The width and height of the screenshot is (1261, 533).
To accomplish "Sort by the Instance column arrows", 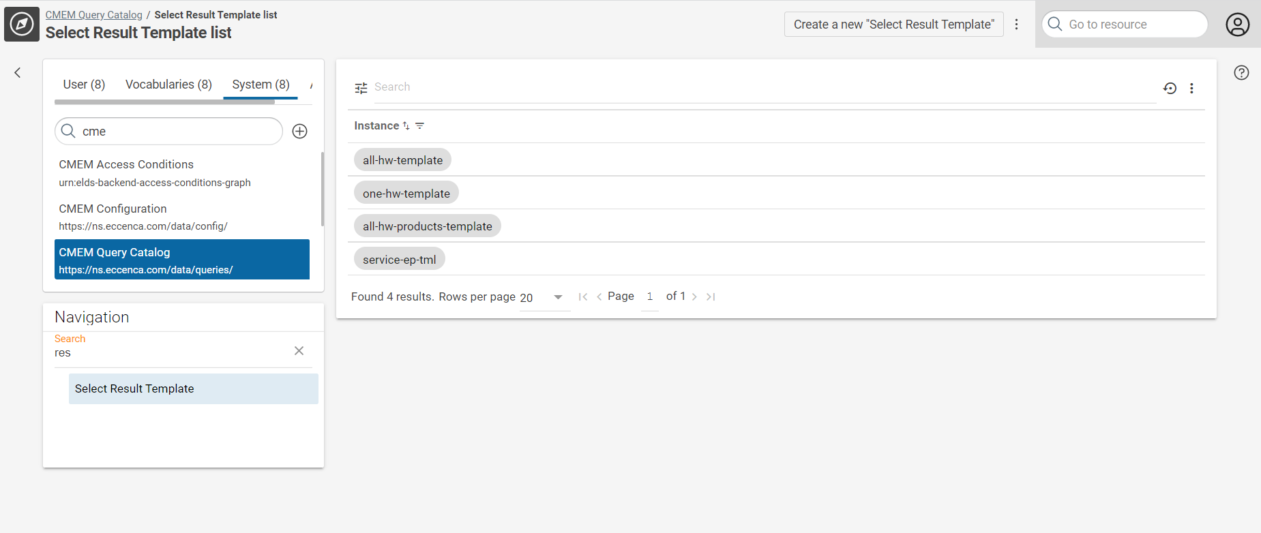I will pyautogui.click(x=406, y=126).
